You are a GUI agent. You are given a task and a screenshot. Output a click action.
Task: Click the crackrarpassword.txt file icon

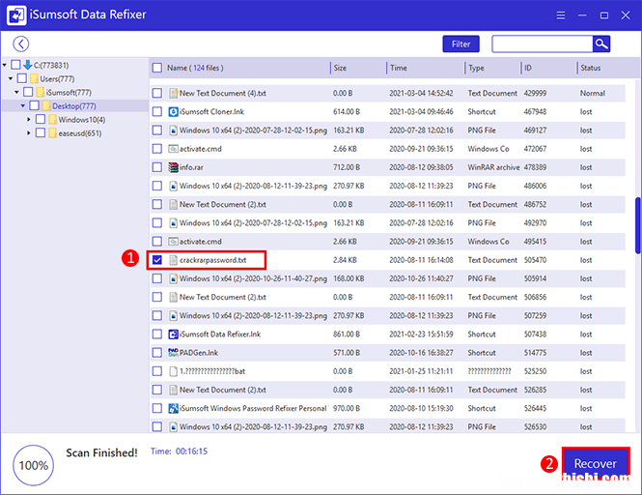tap(173, 260)
